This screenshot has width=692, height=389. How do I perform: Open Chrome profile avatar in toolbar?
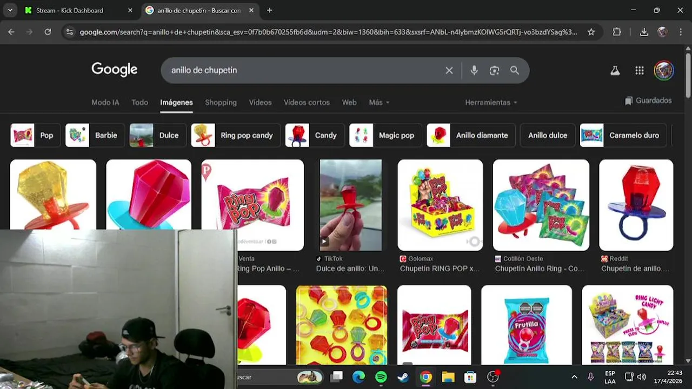[662, 32]
